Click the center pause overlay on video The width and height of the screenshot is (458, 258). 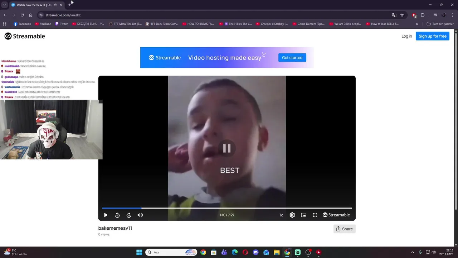227,148
